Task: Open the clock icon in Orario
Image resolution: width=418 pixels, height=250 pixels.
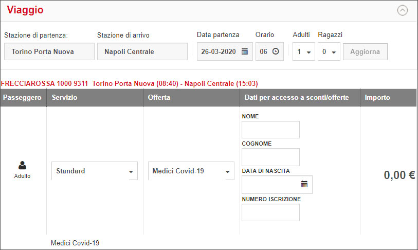Action: tap(276, 51)
